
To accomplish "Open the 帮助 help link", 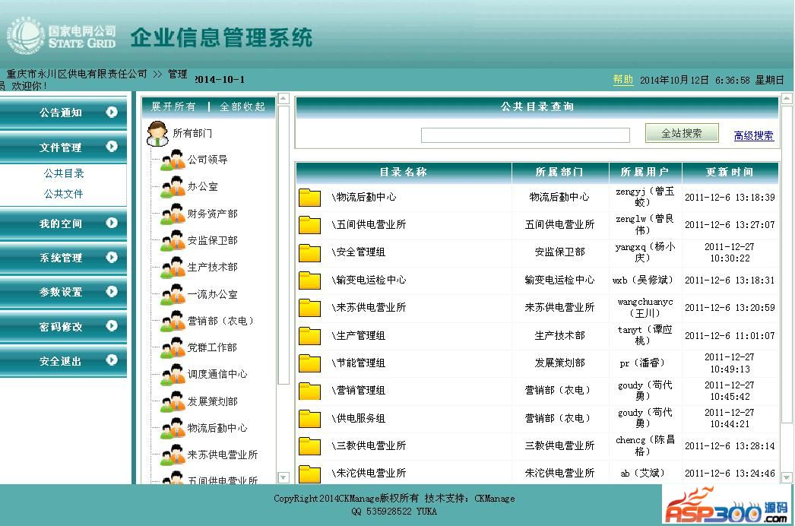I will [x=623, y=80].
